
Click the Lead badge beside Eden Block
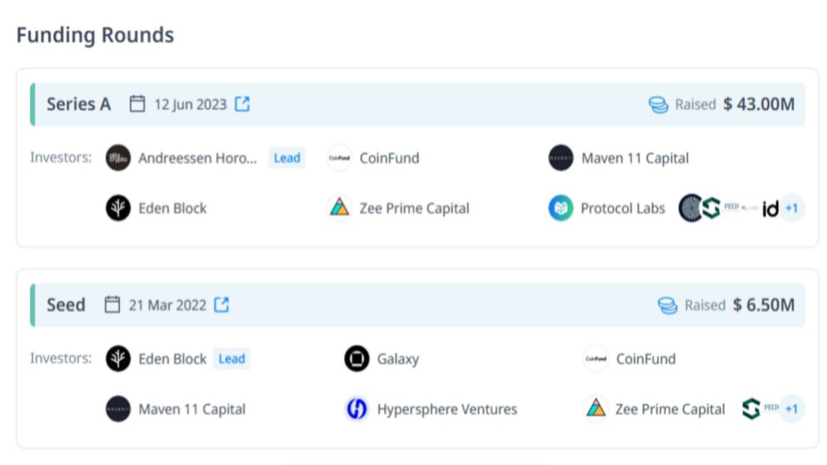(x=232, y=359)
